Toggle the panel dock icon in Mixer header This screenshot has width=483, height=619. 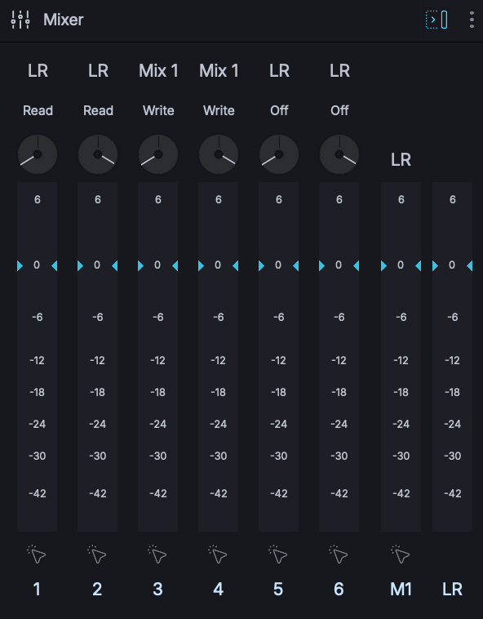click(x=436, y=20)
